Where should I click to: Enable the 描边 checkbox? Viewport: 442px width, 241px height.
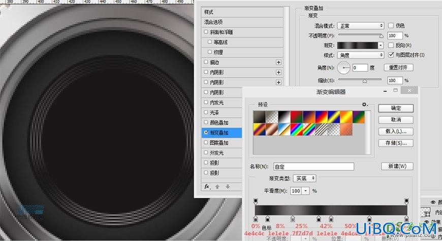point(206,62)
